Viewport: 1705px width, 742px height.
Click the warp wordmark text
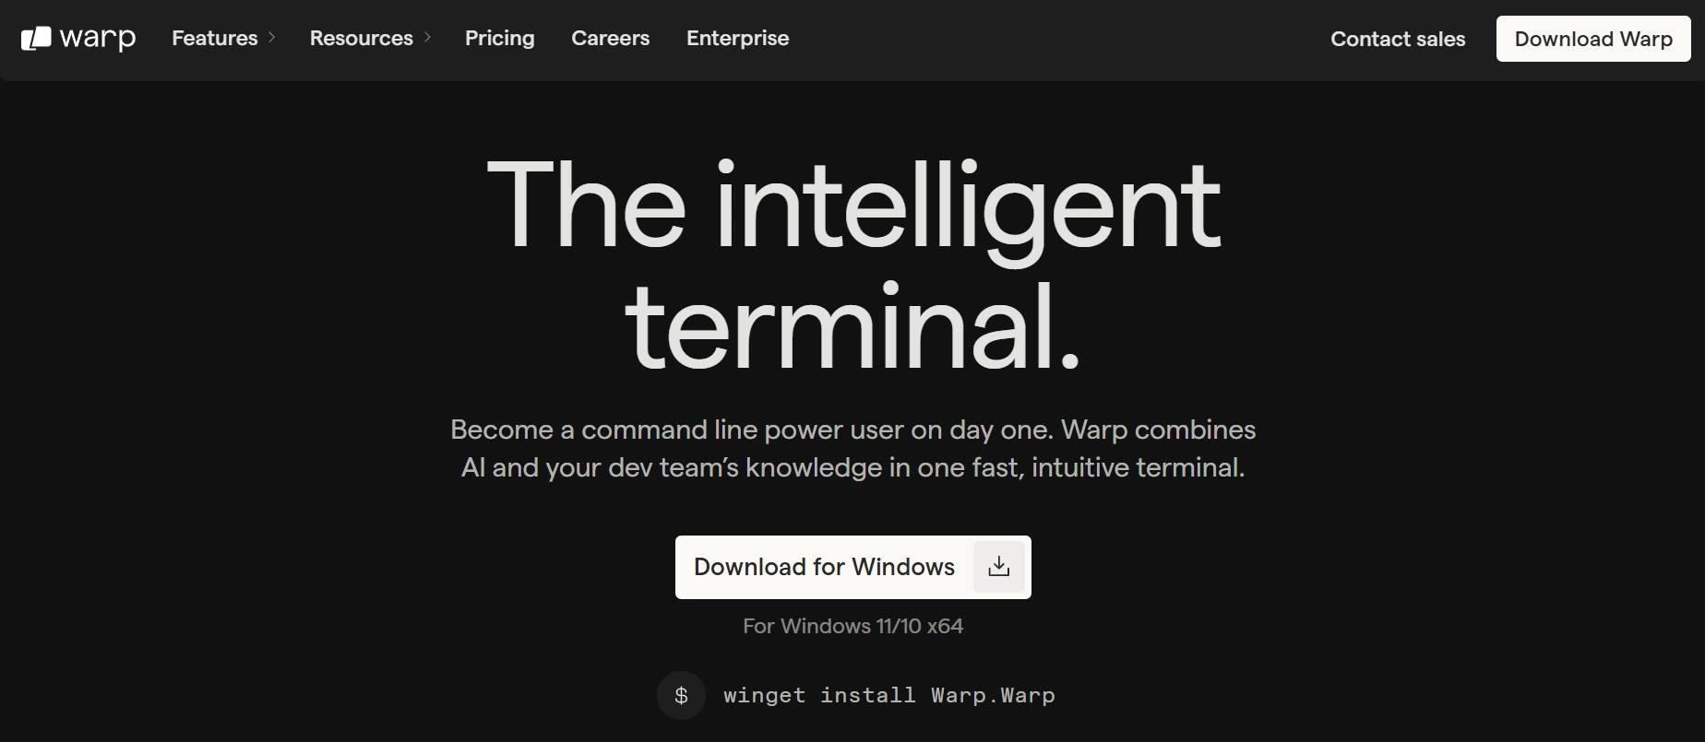pyautogui.click(x=98, y=39)
